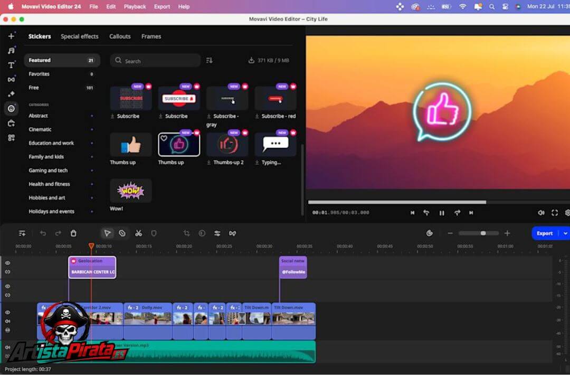This screenshot has width=570, height=380.
Task: Open the Import media plus icon in sidebar
Action: [11, 36]
